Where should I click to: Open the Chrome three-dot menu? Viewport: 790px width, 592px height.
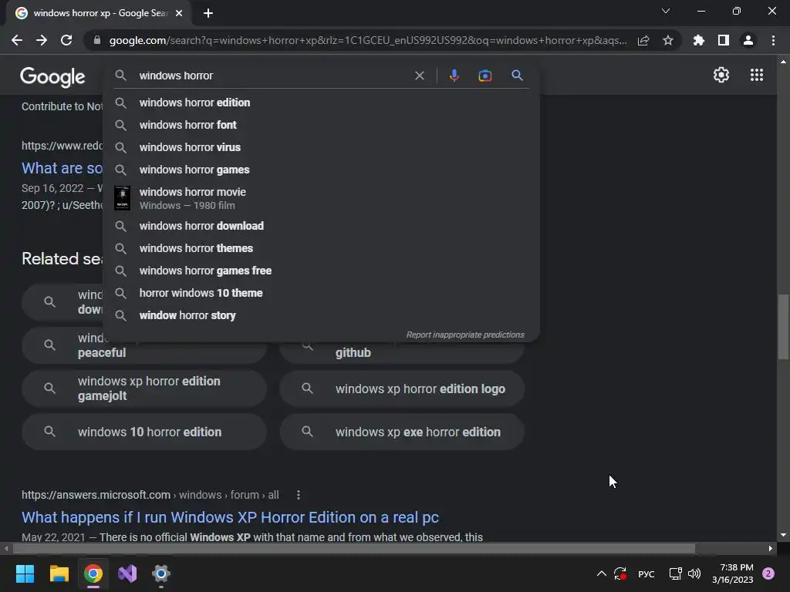point(773,40)
